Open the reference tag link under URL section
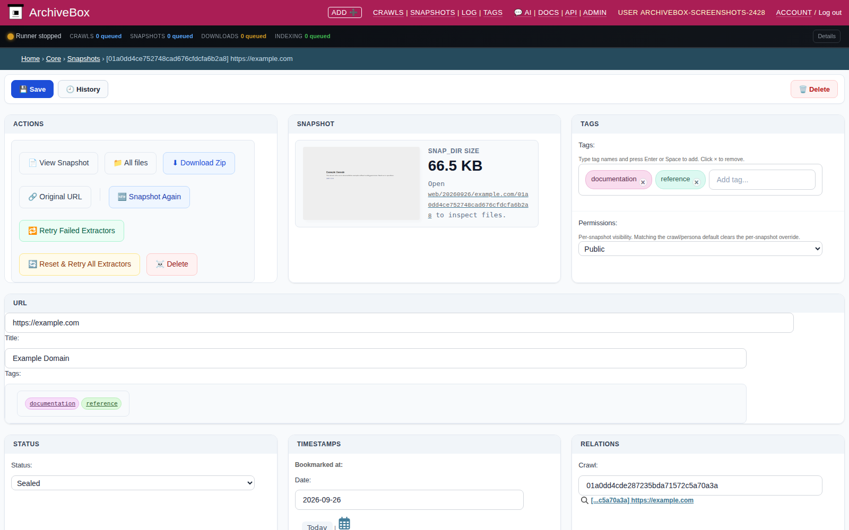 pos(101,404)
